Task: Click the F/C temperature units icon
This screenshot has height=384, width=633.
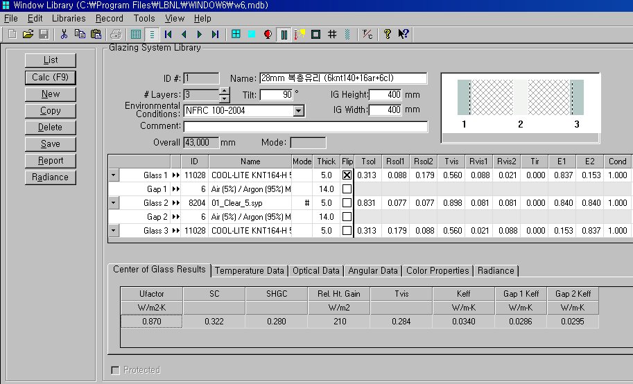Action: tap(367, 34)
